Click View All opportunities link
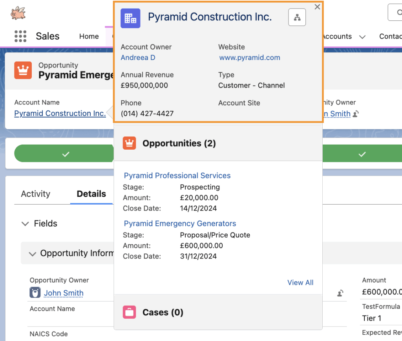The width and height of the screenshot is (402, 341). pyautogui.click(x=300, y=282)
